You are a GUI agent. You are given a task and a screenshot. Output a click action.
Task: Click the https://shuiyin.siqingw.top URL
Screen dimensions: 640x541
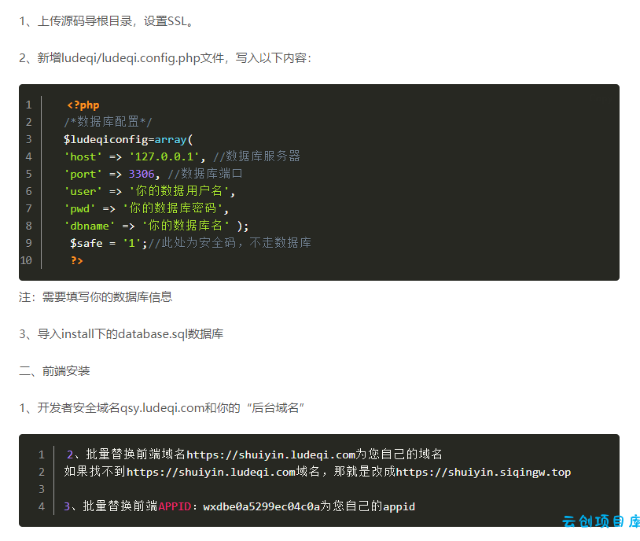(x=484, y=472)
